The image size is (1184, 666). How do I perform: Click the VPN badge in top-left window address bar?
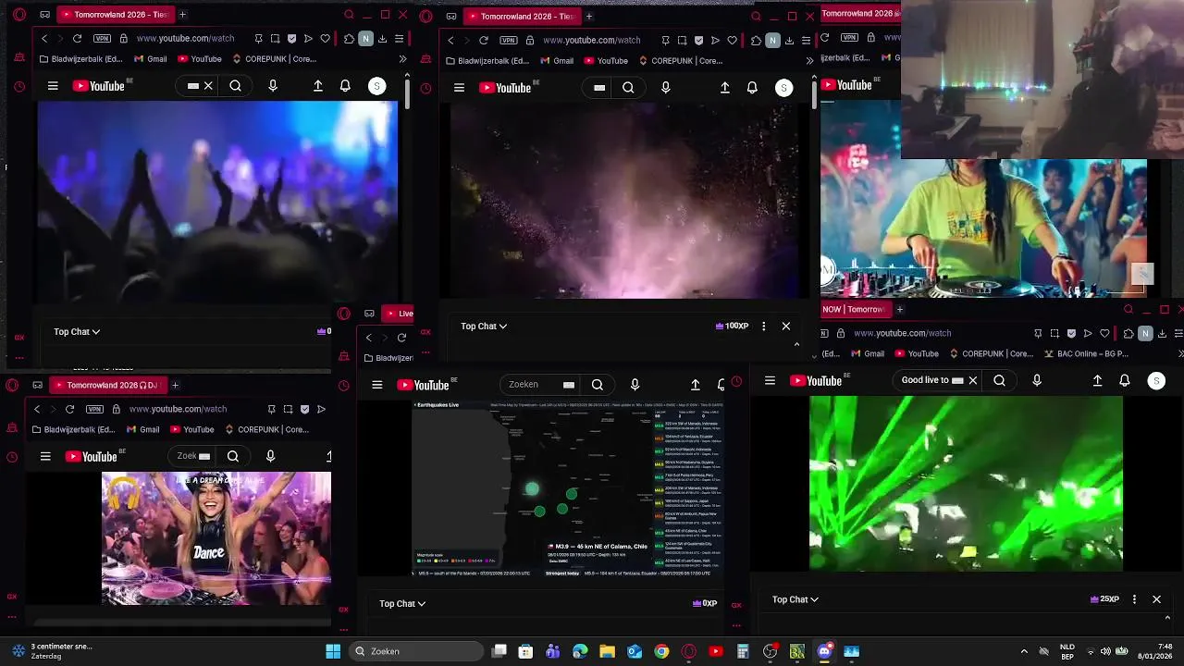pos(102,39)
